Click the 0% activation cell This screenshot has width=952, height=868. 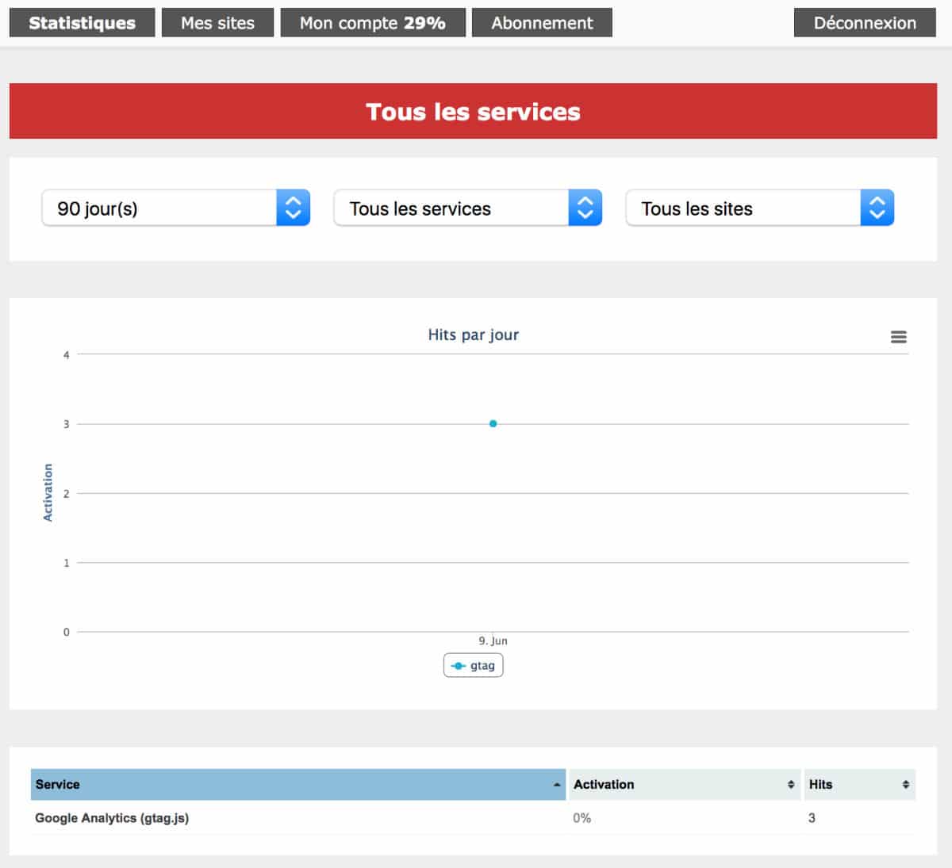point(582,818)
